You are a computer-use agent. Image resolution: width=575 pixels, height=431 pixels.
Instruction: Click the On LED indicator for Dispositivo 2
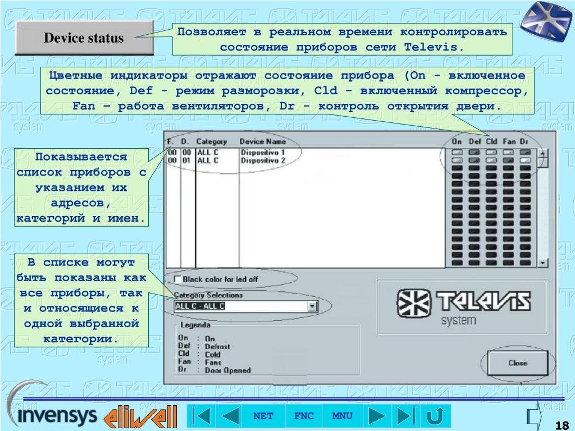tap(457, 160)
